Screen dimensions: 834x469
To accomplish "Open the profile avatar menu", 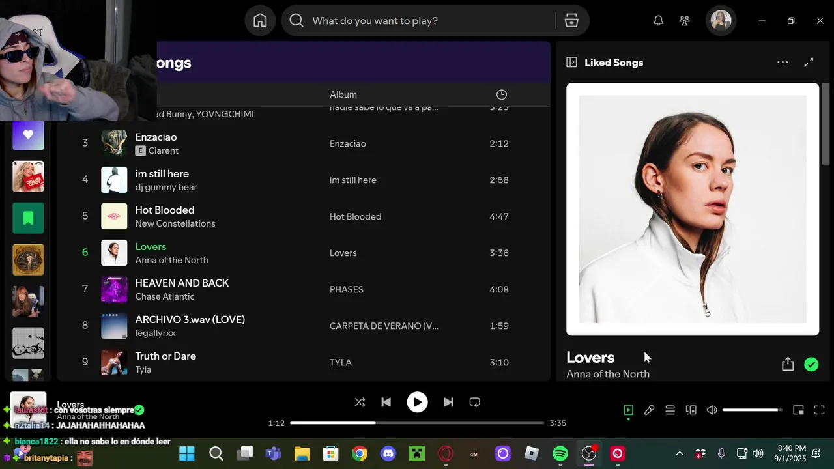I will pyautogui.click(x=721, y=21).
